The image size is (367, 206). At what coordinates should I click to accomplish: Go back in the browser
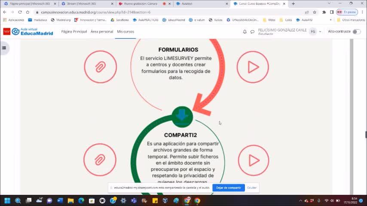tap(5, 12)
